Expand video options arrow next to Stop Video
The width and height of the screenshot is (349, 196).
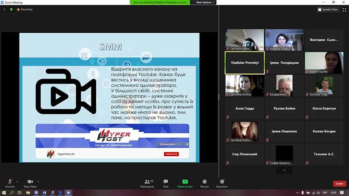(38, 181)
